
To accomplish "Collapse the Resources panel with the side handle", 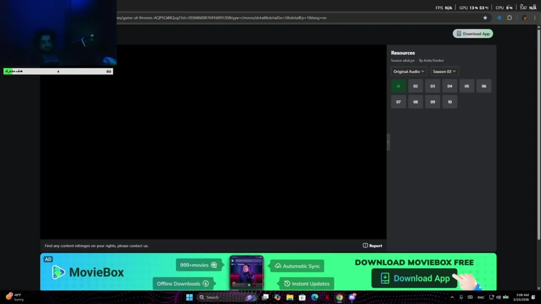I will point(388,142).
